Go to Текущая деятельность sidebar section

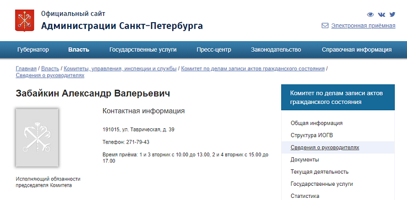pyautogui.click(x=319, y=172)
